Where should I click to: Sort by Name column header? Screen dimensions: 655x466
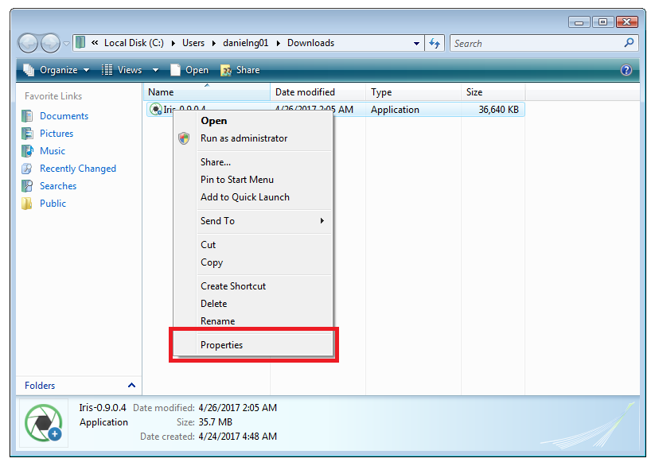tap(207, 92)
